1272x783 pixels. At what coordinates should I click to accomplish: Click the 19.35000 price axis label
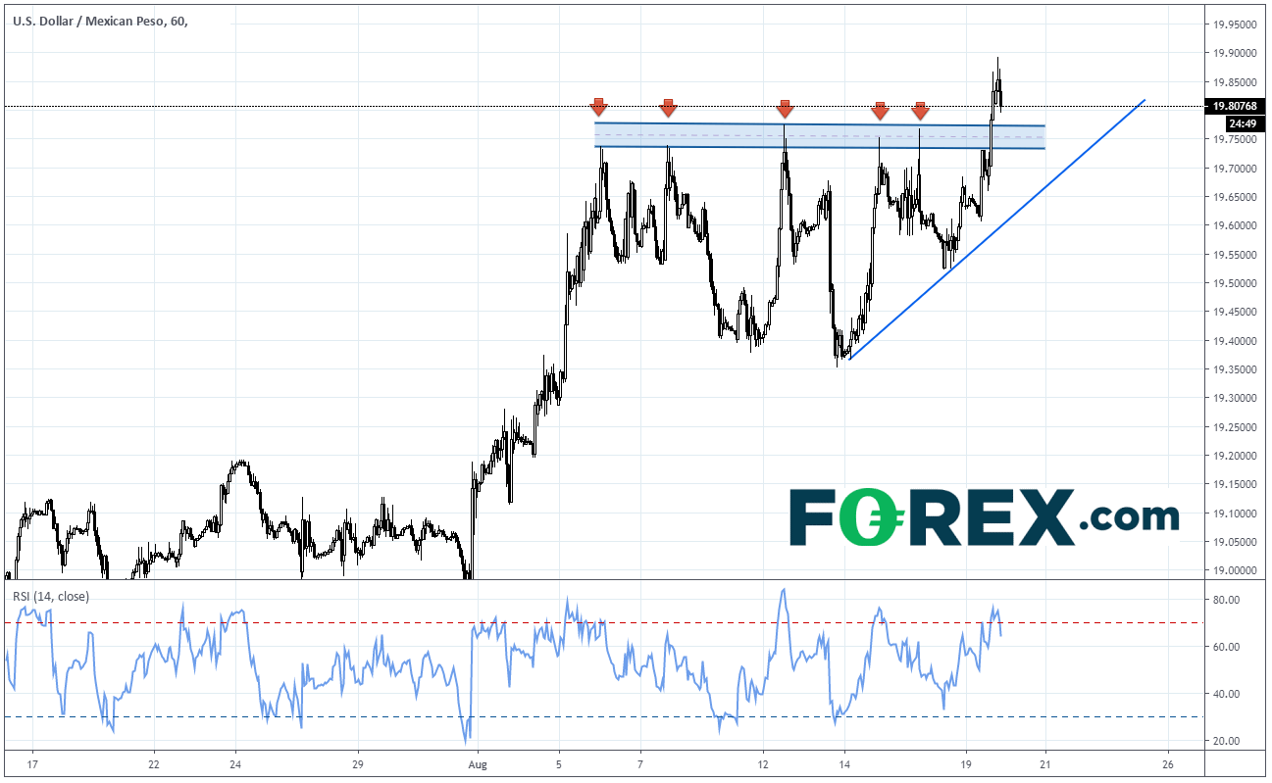1235,370
